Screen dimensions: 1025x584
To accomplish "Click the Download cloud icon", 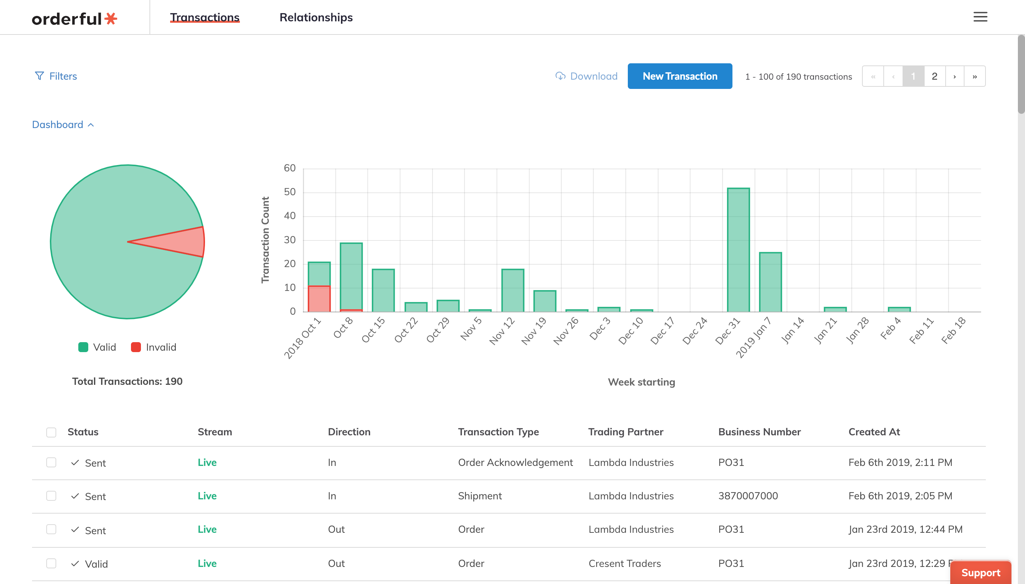I will (560, 76).
